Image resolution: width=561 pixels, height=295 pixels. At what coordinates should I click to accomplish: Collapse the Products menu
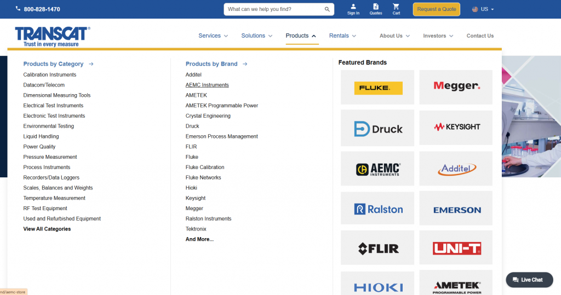[x=301, y=36]
